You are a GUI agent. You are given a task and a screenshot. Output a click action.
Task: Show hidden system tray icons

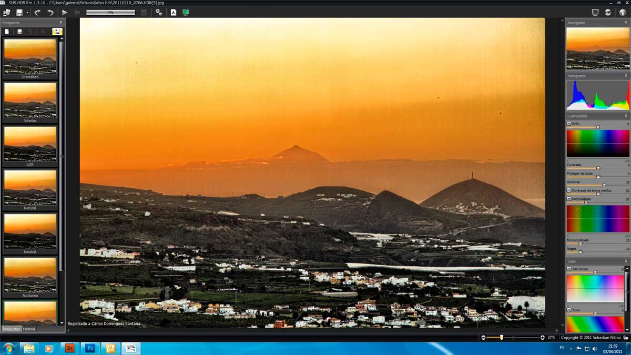[x=572, y=348]
